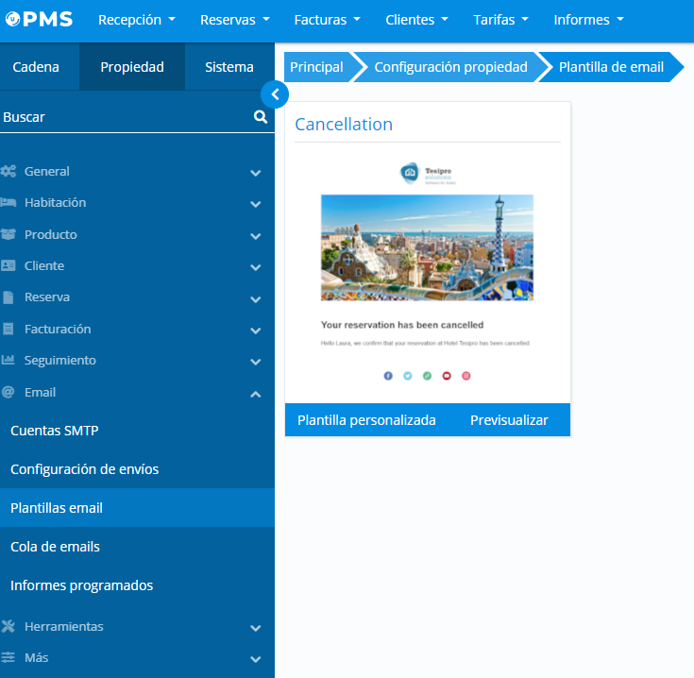Click the Facturación receipt icon

(x=8, y=330)
